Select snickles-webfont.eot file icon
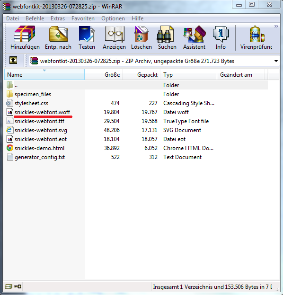Viewport: 283px width, 295px height. tap(10, 139)
